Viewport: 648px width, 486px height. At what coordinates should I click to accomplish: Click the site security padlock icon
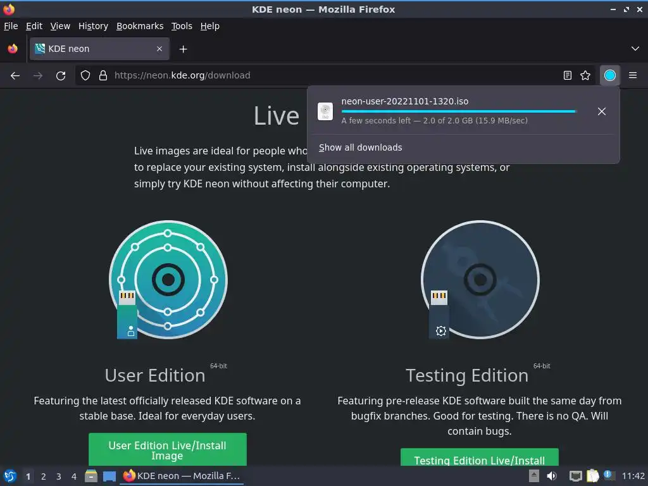tap(103, 75)
